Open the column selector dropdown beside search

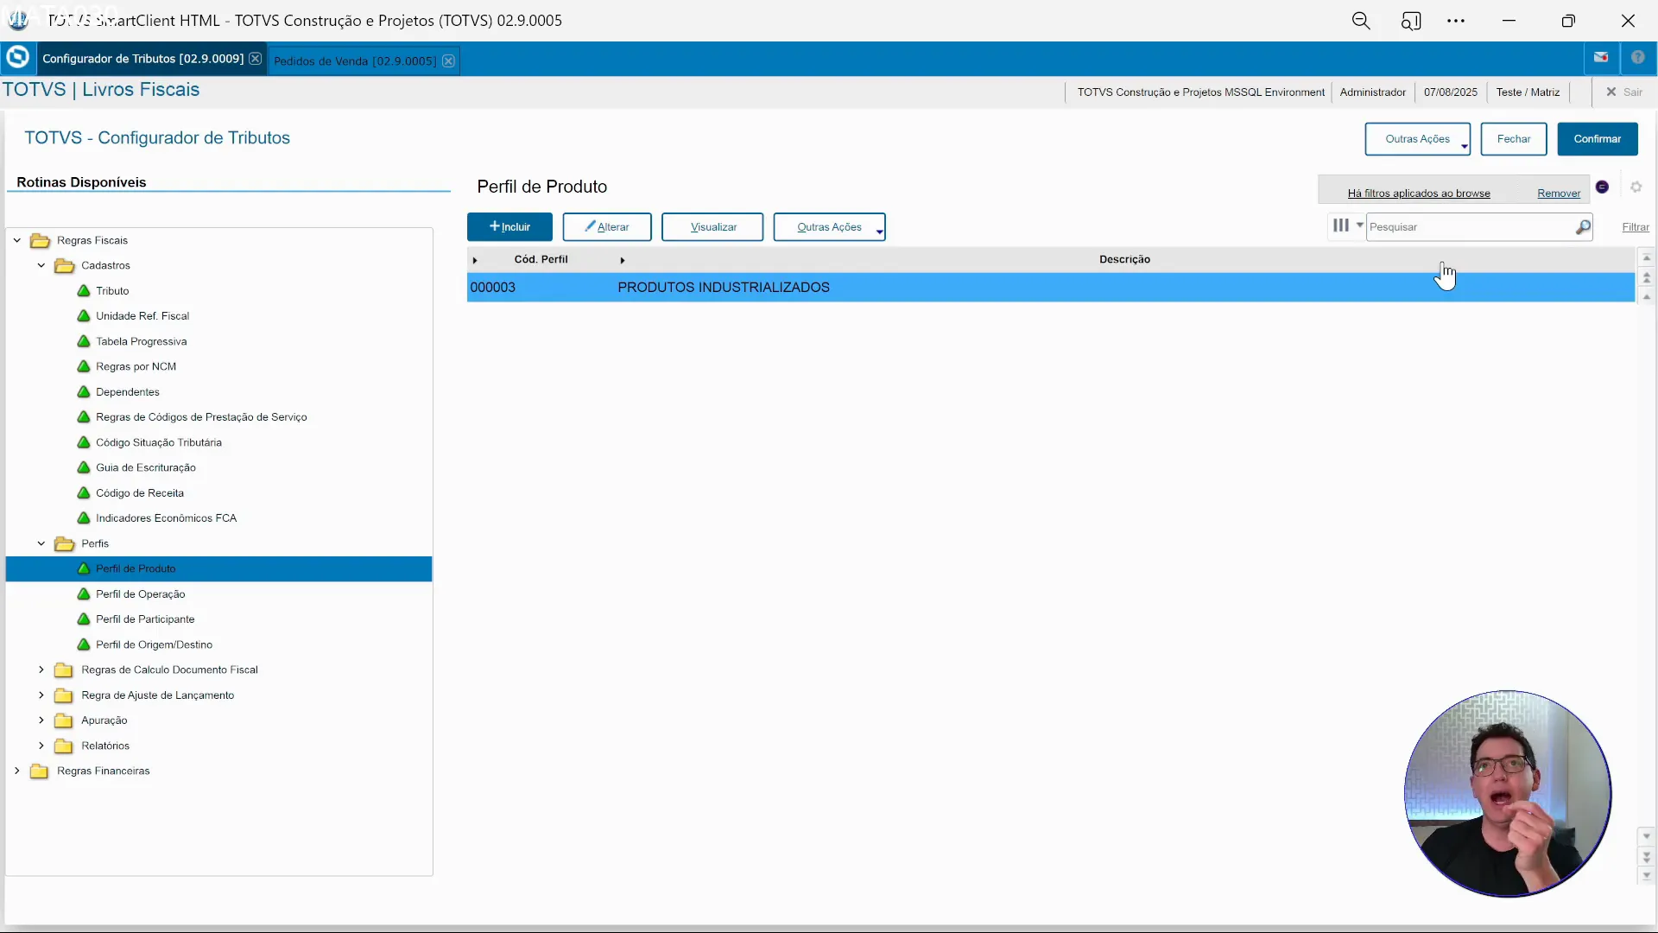coord(1346,225)
